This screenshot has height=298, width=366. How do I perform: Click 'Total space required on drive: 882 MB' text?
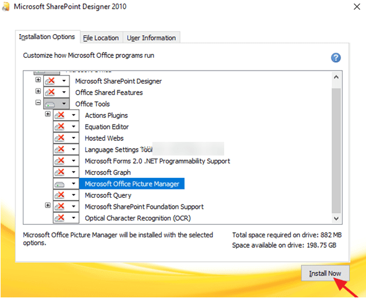(287, 235)
